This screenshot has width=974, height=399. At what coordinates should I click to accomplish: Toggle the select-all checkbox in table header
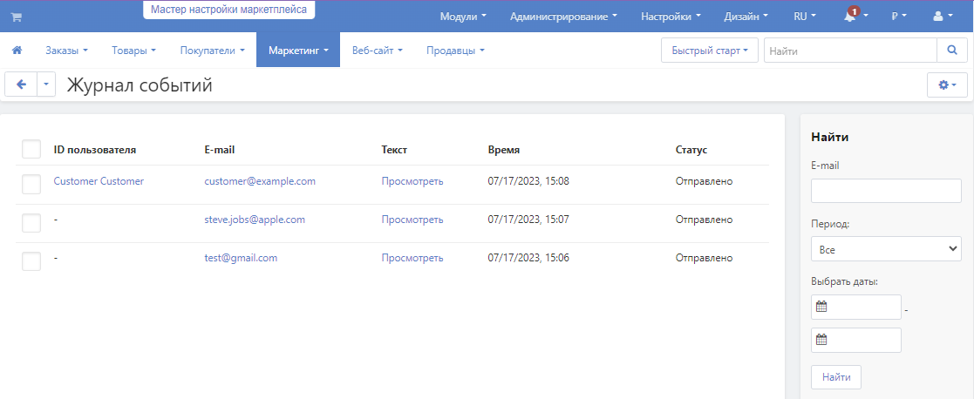click(31, 150)
